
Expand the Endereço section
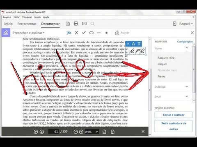(187, 87)
